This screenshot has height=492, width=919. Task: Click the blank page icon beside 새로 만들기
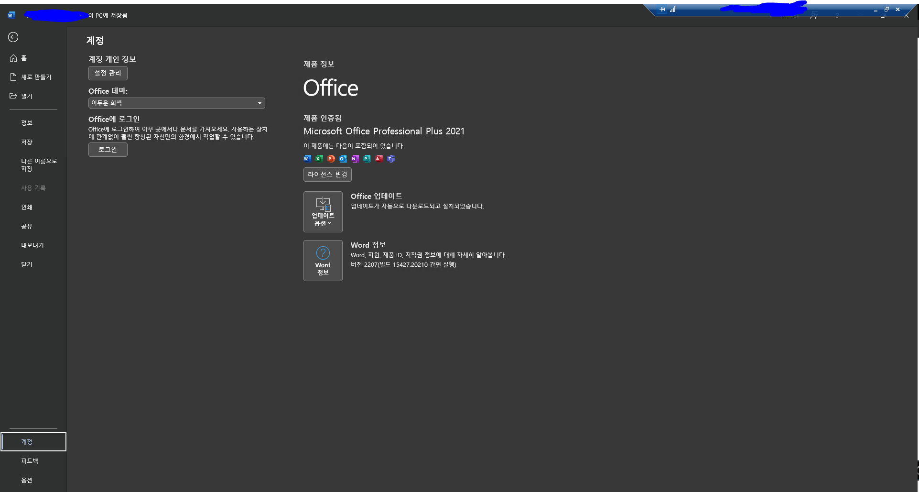(x=13, y=77)
